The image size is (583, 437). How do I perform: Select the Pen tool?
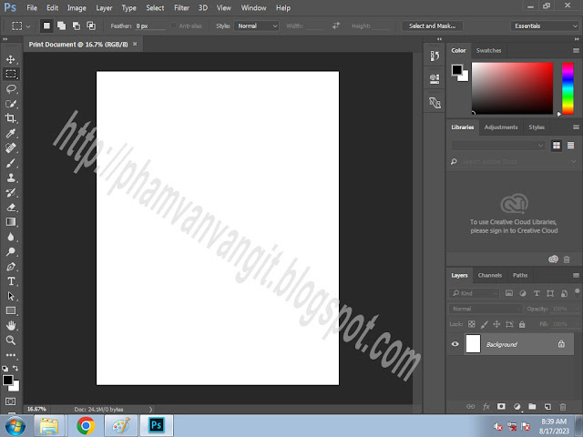click(x=11, y=267)
